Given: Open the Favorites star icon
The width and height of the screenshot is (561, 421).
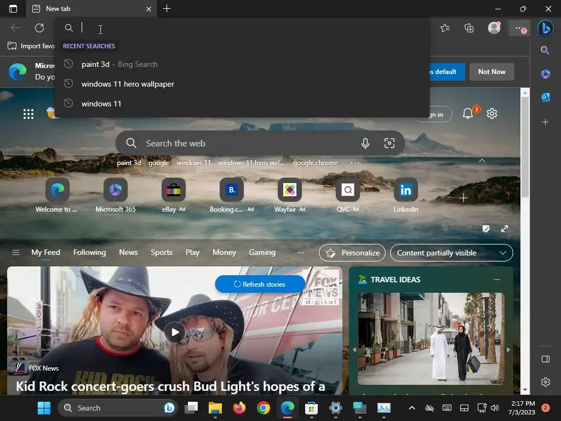Looking at the screenshot, I should pos(445,28).
